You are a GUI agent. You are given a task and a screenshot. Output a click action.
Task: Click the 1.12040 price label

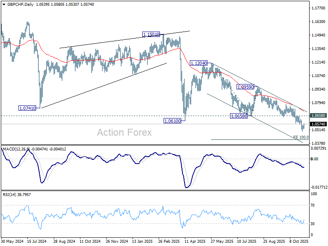point(198,63)
